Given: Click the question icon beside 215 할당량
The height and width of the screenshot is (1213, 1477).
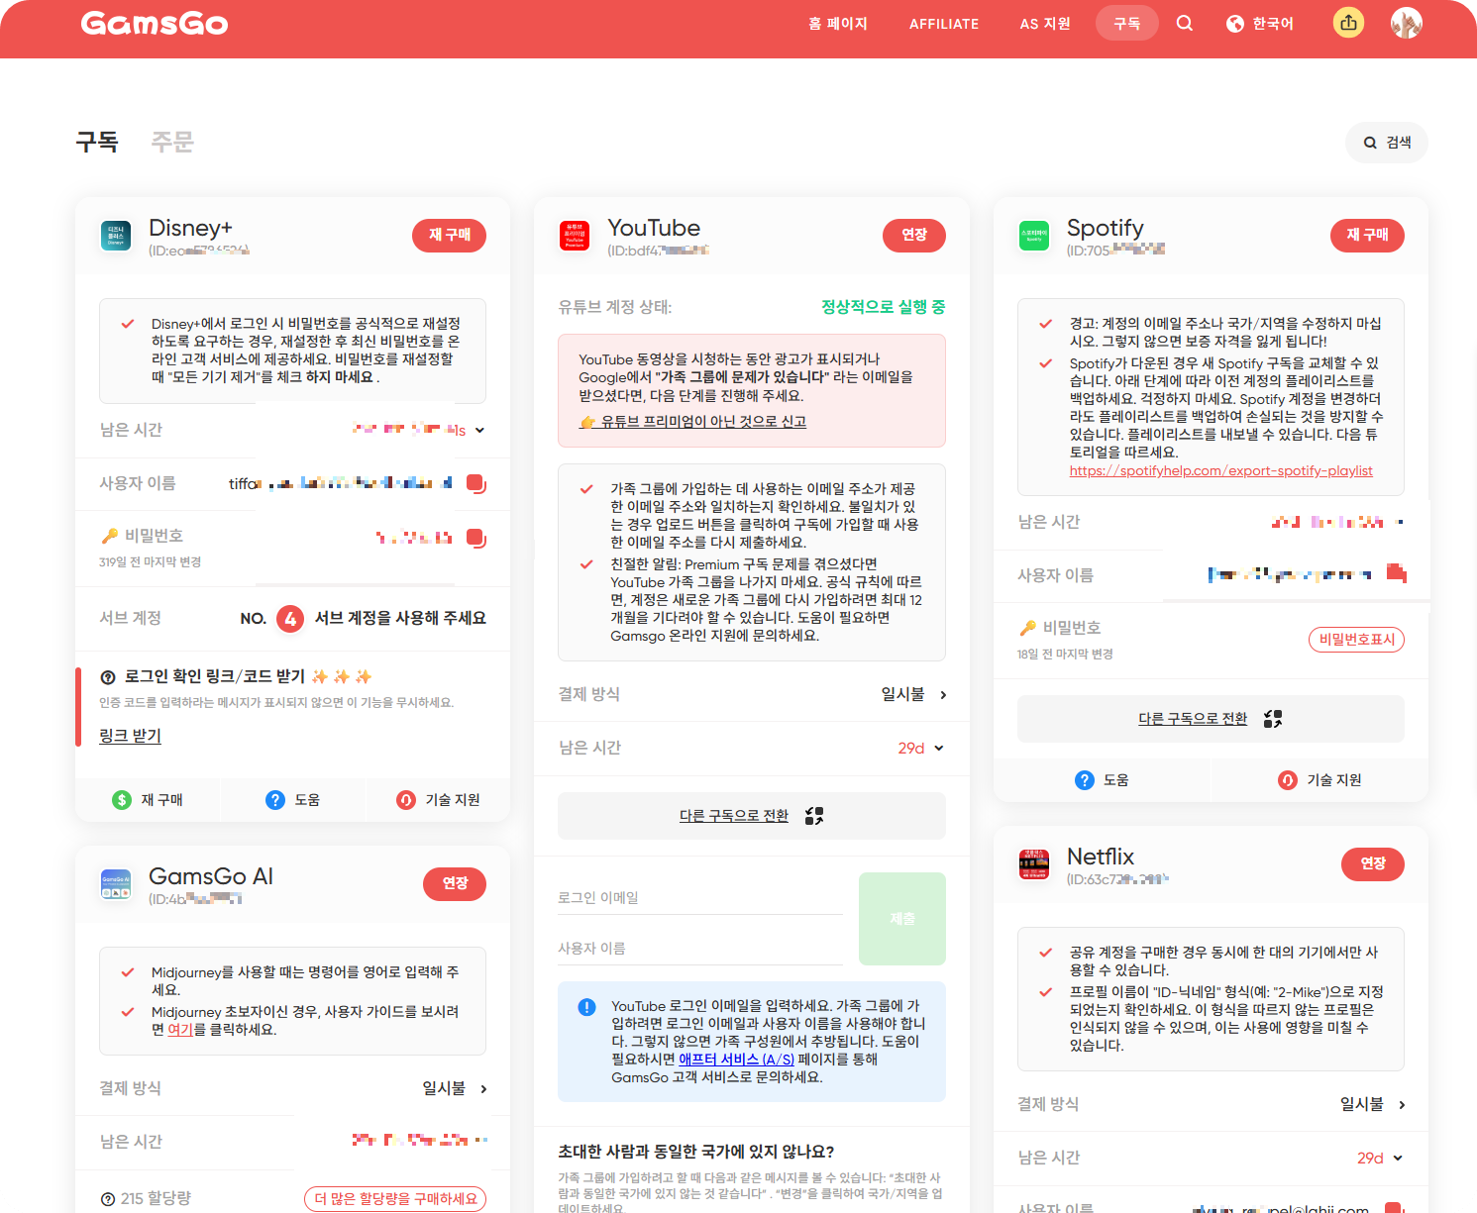Looking at the screenshot, I should pyautogui.click(x=108, y=1199).
